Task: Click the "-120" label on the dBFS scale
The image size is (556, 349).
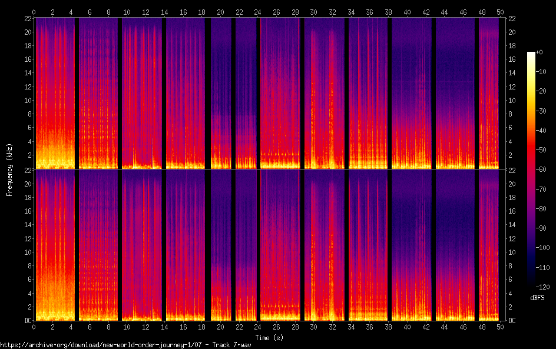Action: (x=543, y=287)
